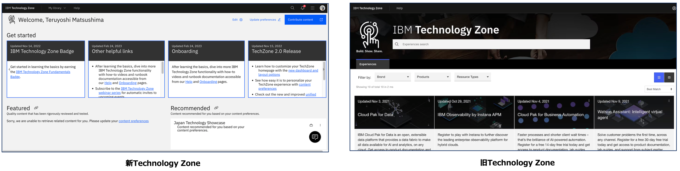Open content preferences link under Featured

click(x=133, y=121)
